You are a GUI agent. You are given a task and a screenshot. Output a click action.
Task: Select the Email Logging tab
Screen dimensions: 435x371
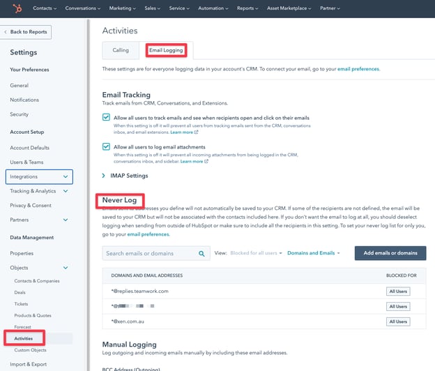(166, 50)
